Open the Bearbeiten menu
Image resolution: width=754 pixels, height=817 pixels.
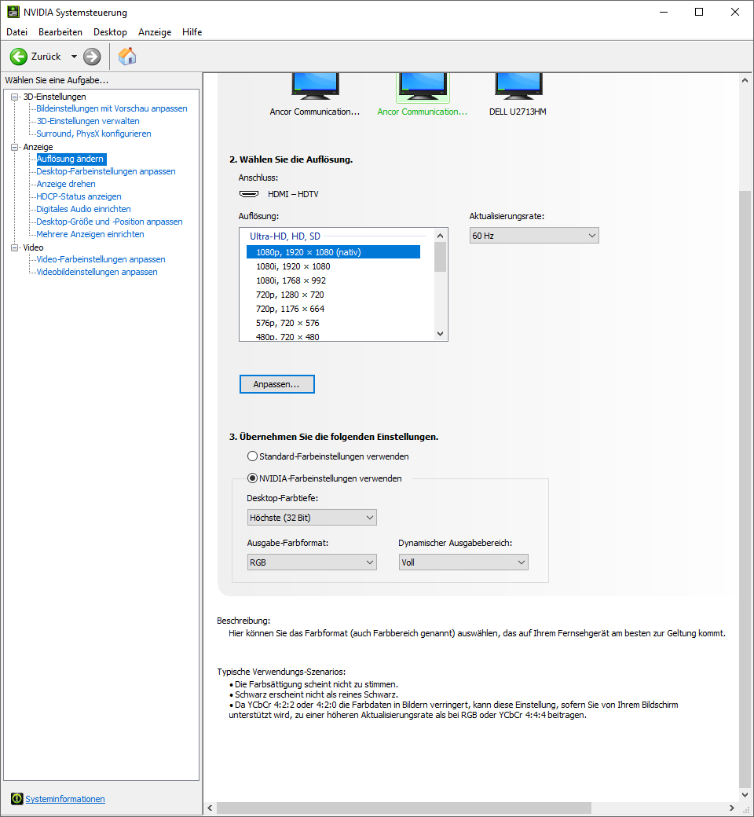click(x=60, y=31)
